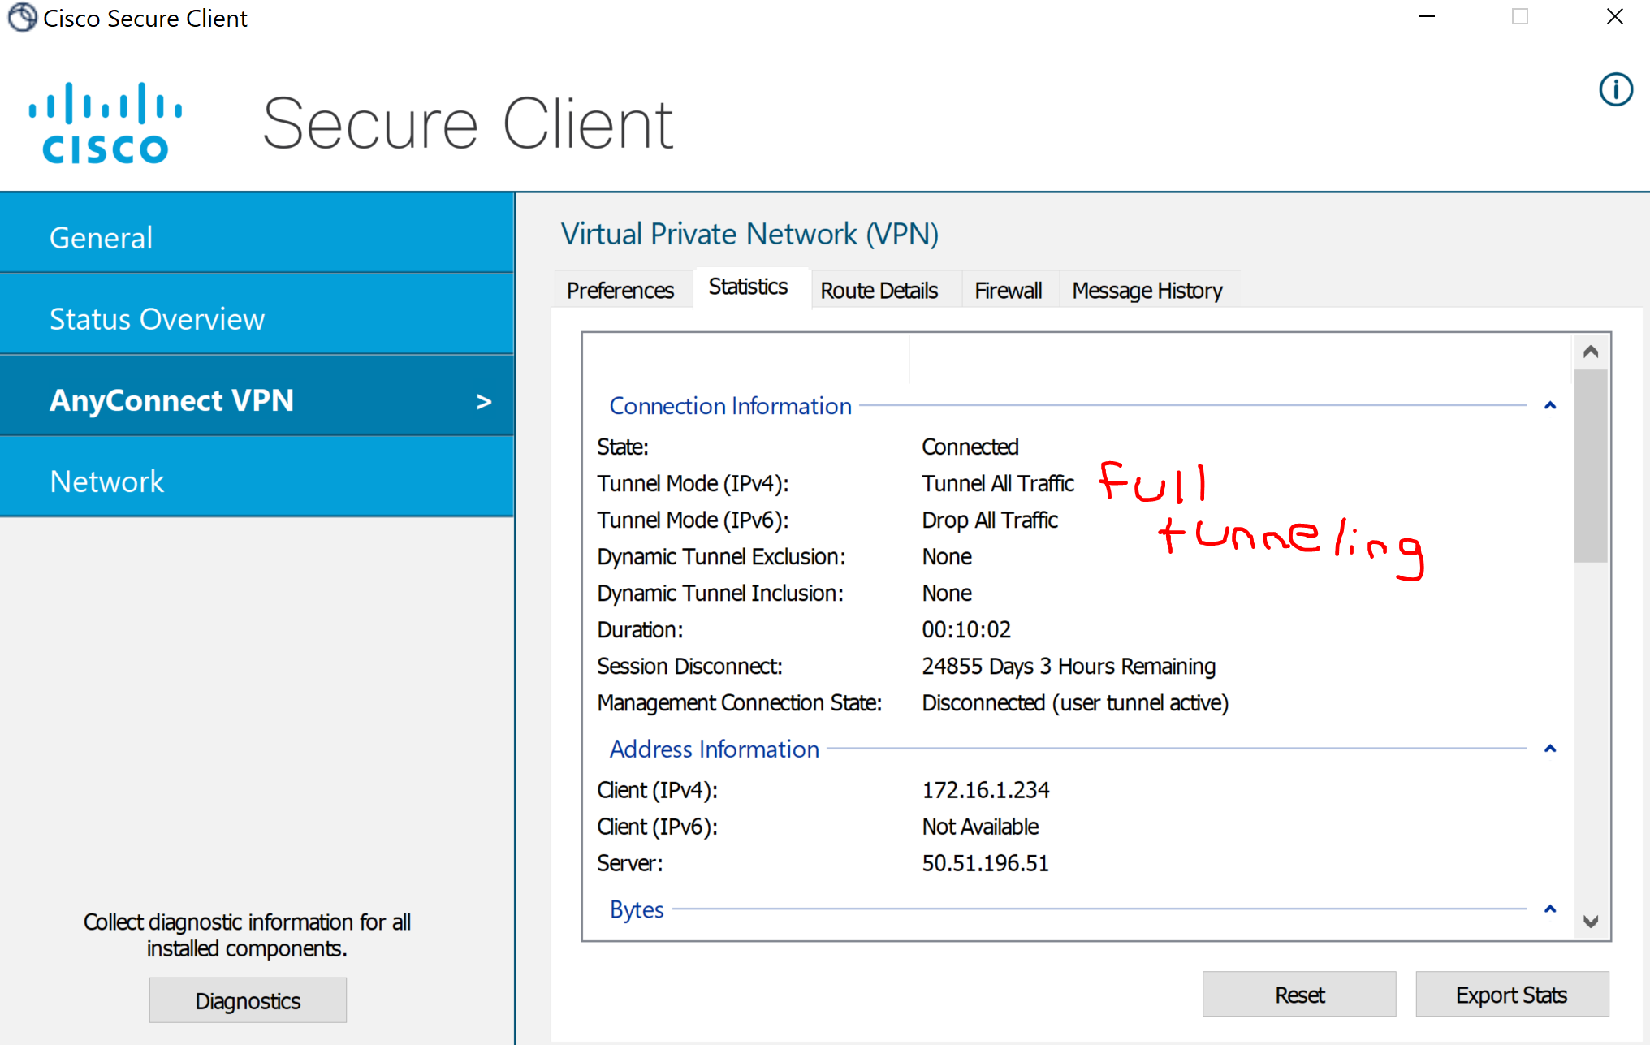The height and width of the screenshot is (1045, 1650).
Task: Click the 'Server:' label
Action: (x=629, y=863)
